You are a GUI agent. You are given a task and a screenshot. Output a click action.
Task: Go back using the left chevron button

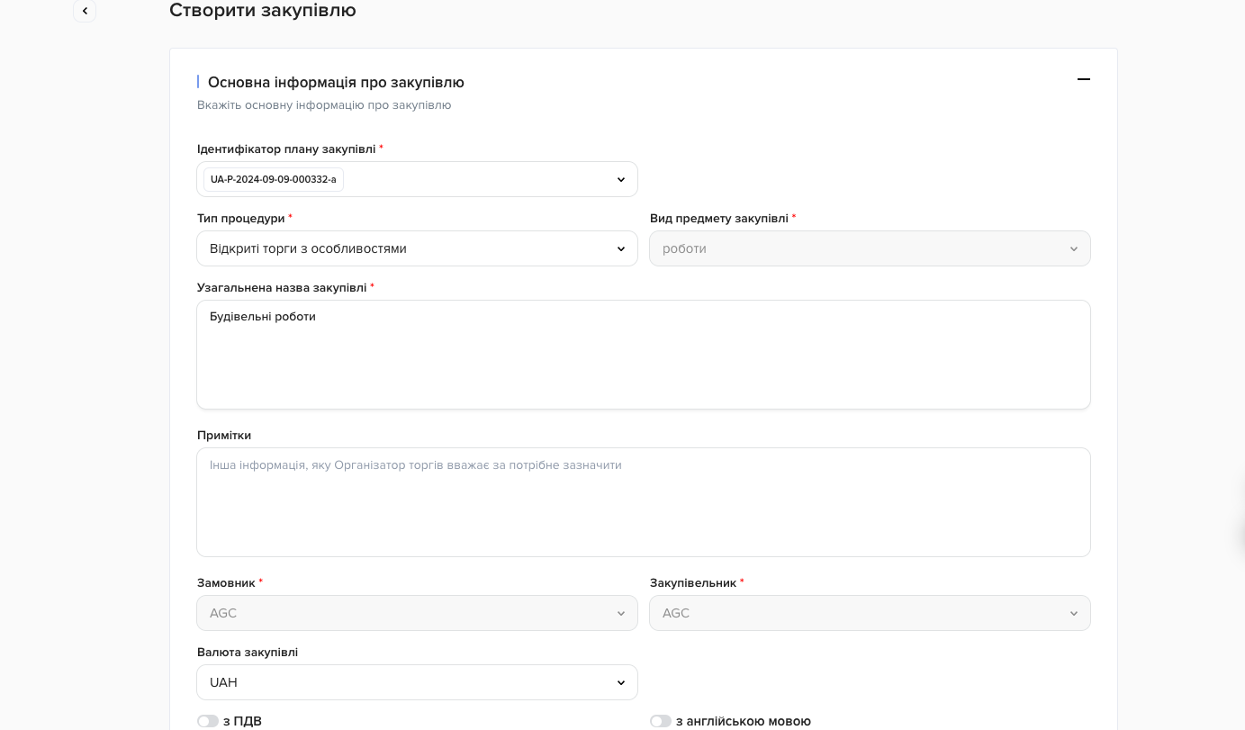click(85, 11)
